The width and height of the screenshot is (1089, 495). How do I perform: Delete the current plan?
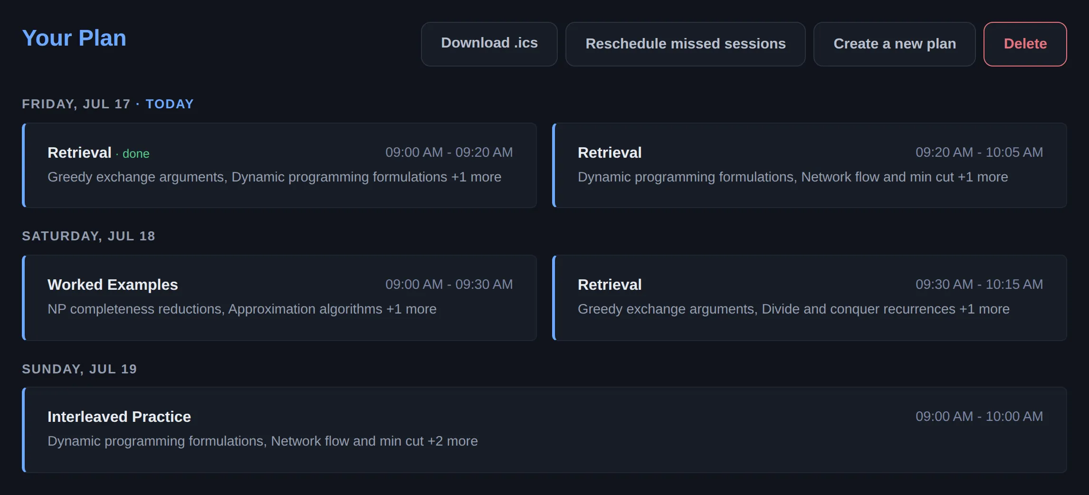1025,44
